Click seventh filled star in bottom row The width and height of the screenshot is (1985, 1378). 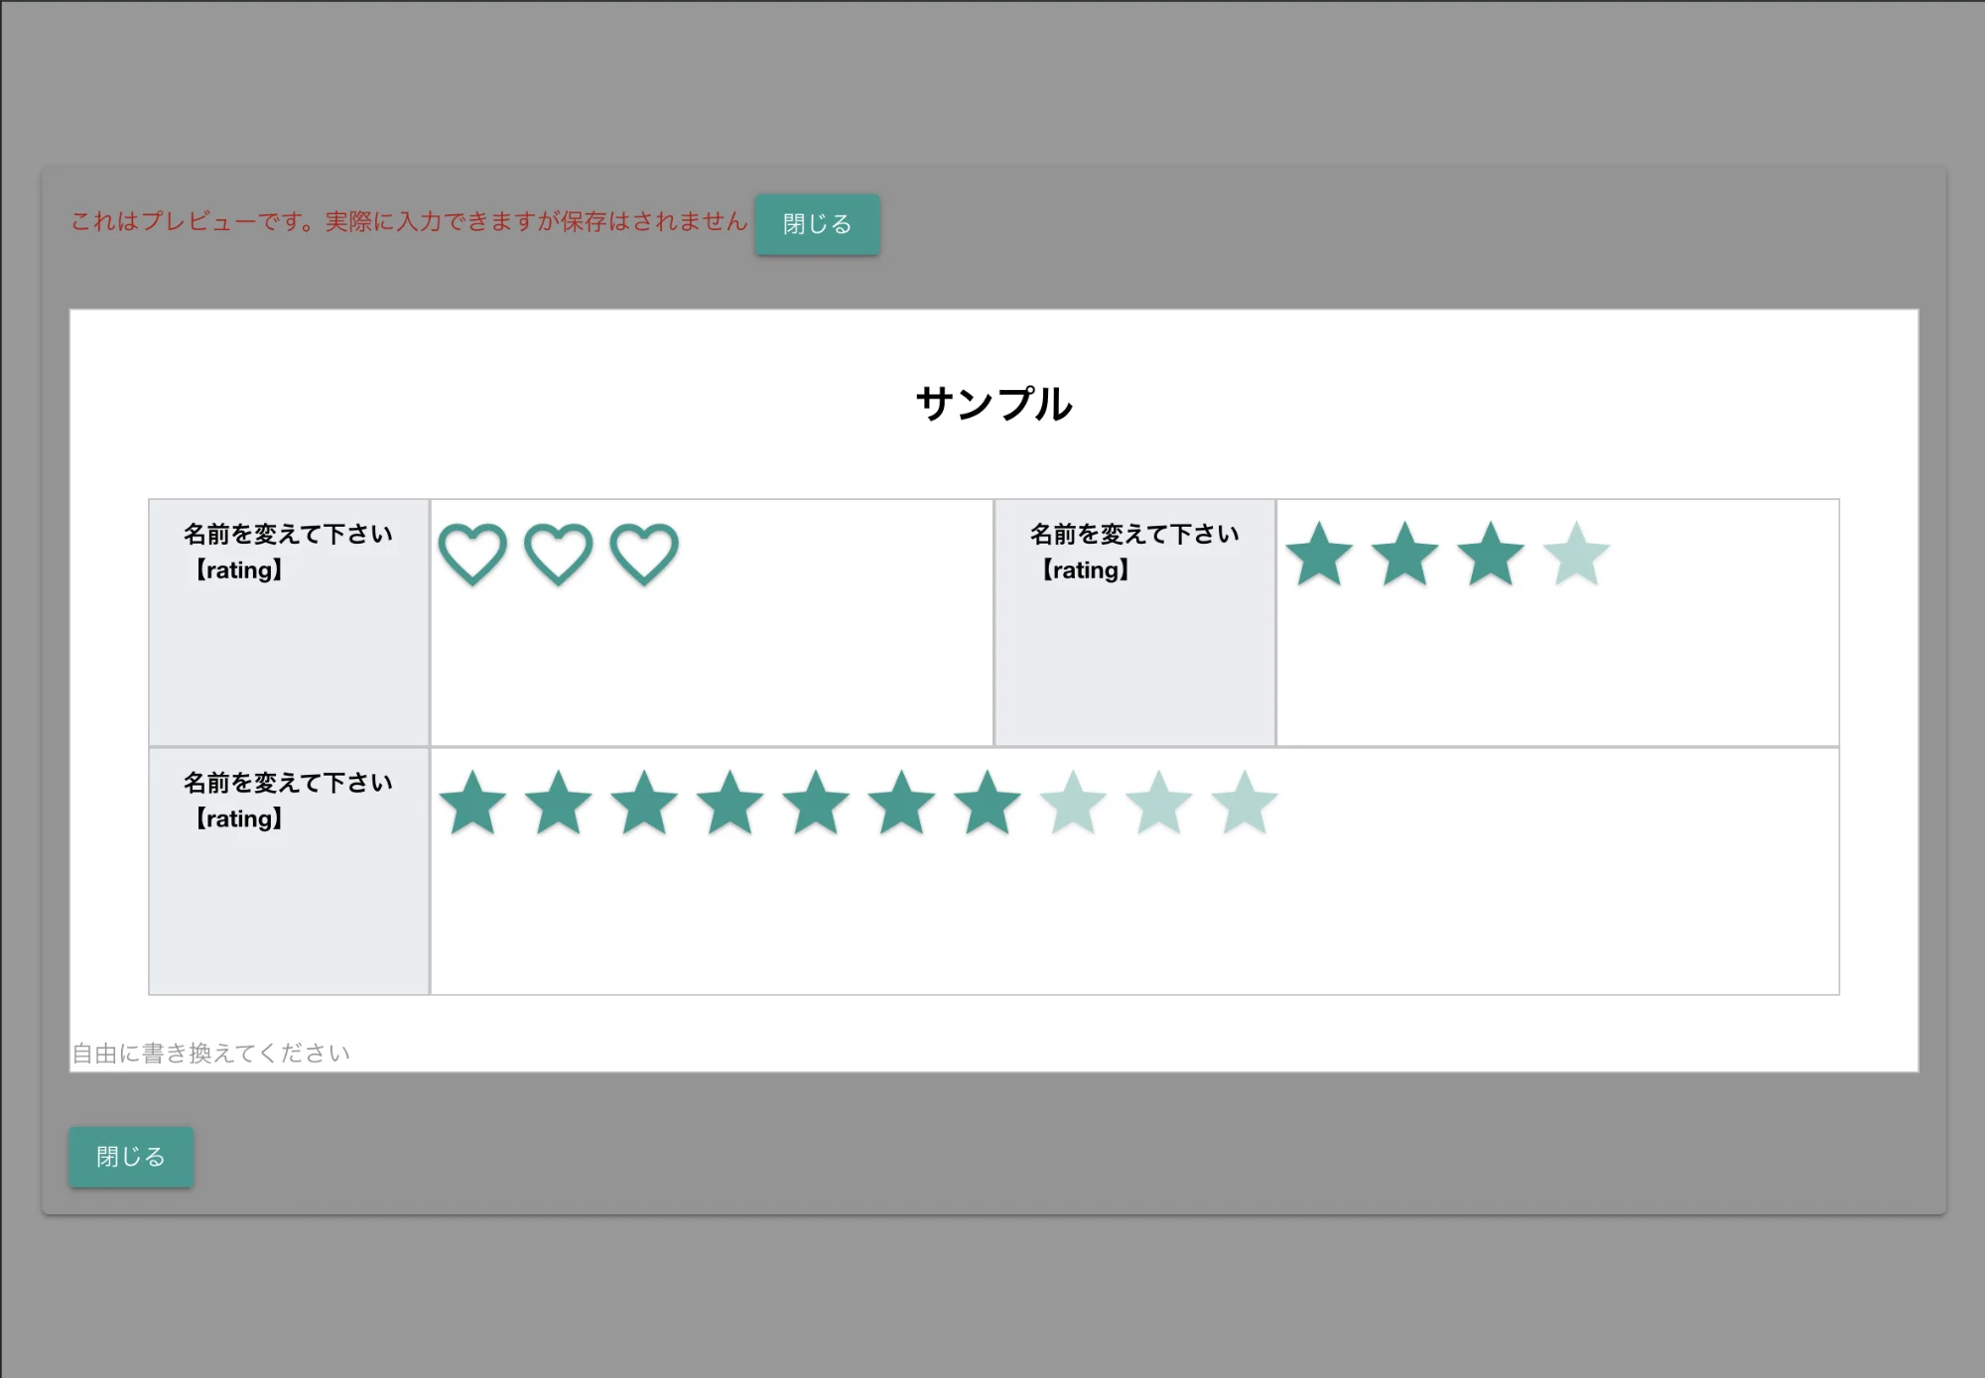[988, 804]
